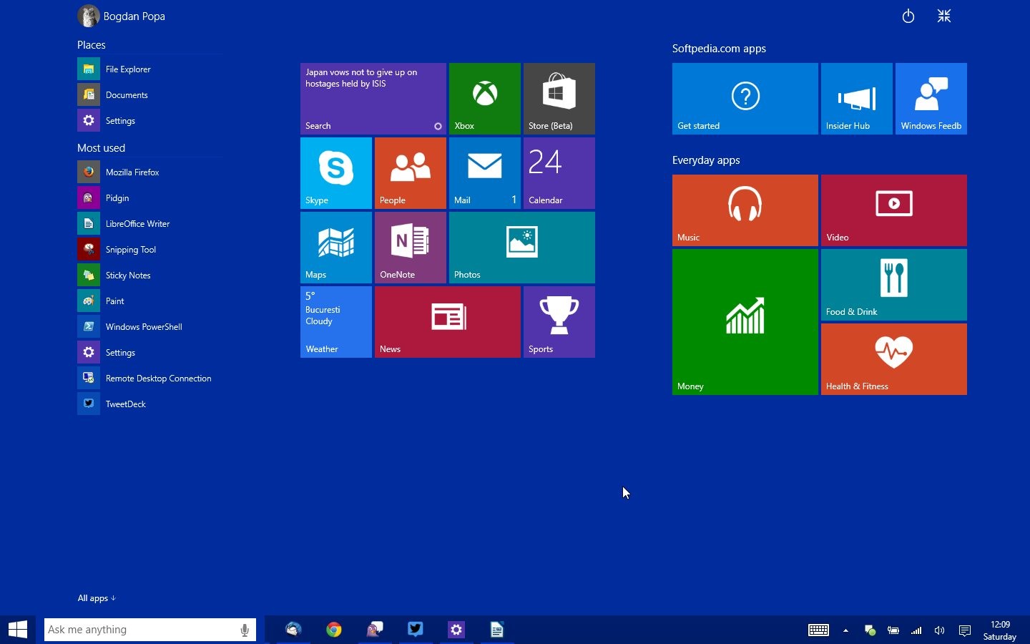The width and height of the screenshot is (1030, 644).
Task: Show hidden system tray icons
Action: [845, 630]
